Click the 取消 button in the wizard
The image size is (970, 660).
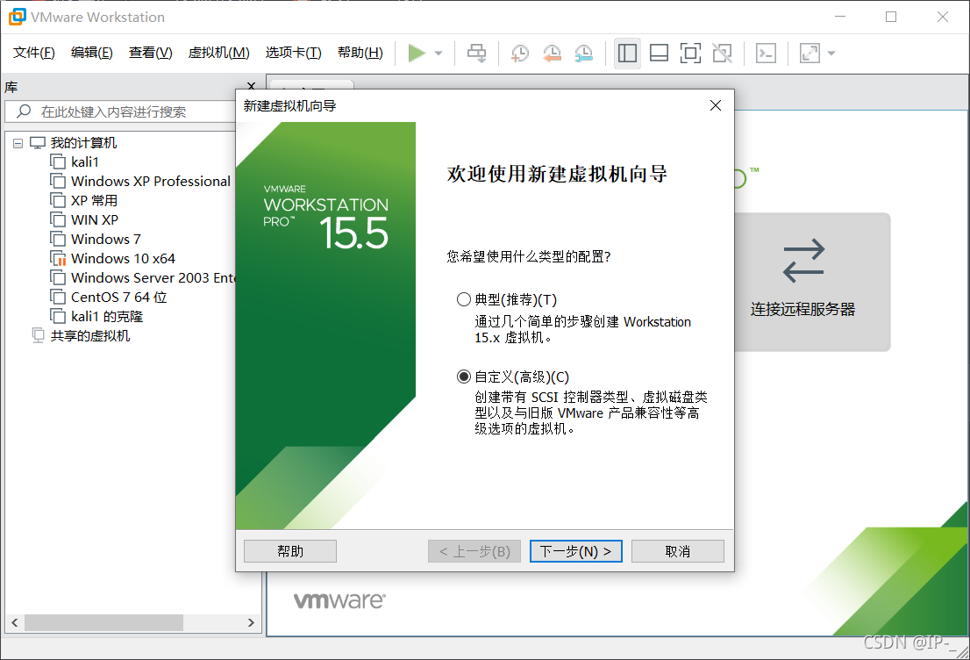pos(677,551)
